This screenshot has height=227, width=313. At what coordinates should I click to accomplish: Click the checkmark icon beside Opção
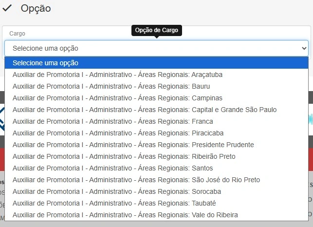pyautogui.click(x=7, y=8)
